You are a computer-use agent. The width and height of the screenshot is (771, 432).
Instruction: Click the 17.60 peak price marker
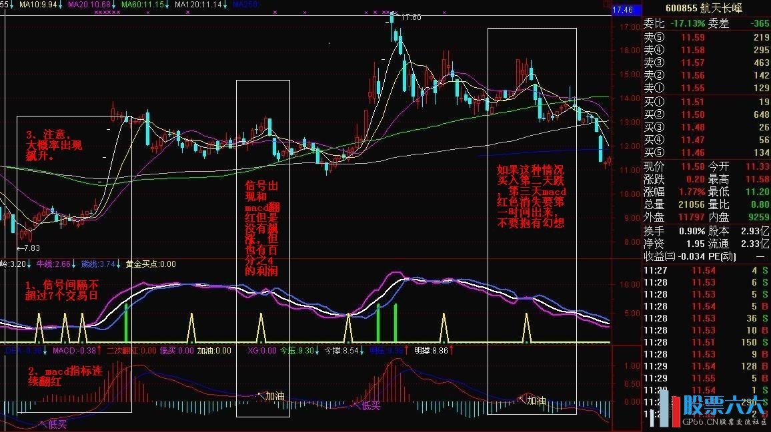pos(409,17)
